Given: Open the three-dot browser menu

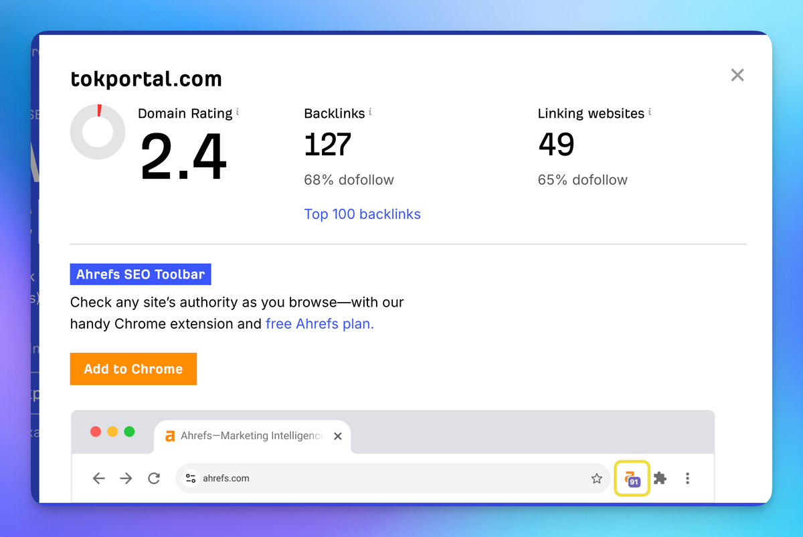Looking at the screenshot, I should tap(687, 478).
